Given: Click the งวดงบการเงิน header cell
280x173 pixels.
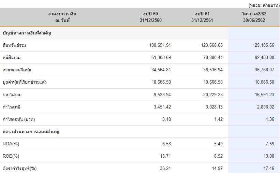Looking at the screenshot, I should [x=62, y=17].
